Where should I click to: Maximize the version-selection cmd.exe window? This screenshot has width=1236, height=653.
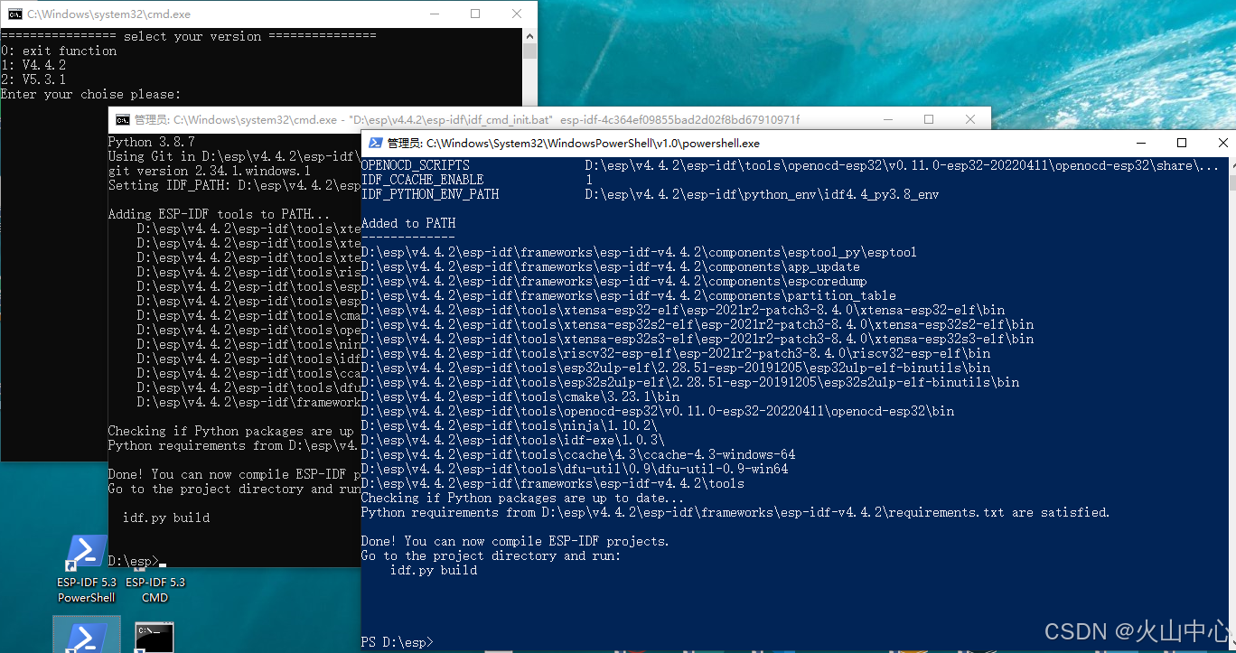(x=475, y=14)
